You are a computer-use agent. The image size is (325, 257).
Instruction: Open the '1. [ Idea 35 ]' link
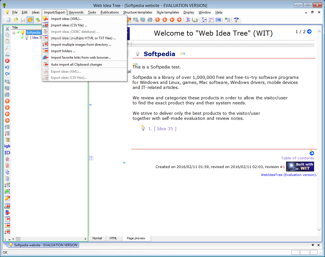[x=162, y=129]
